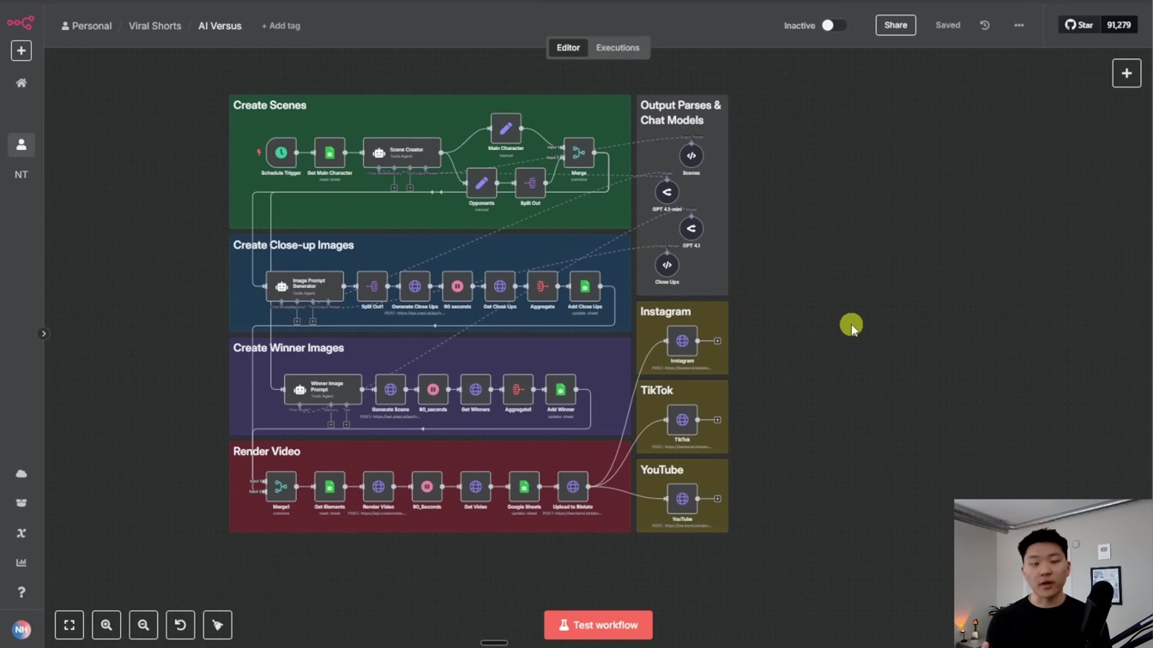
Task: Open the cloud admin panel icon
Action: point(21,474)
